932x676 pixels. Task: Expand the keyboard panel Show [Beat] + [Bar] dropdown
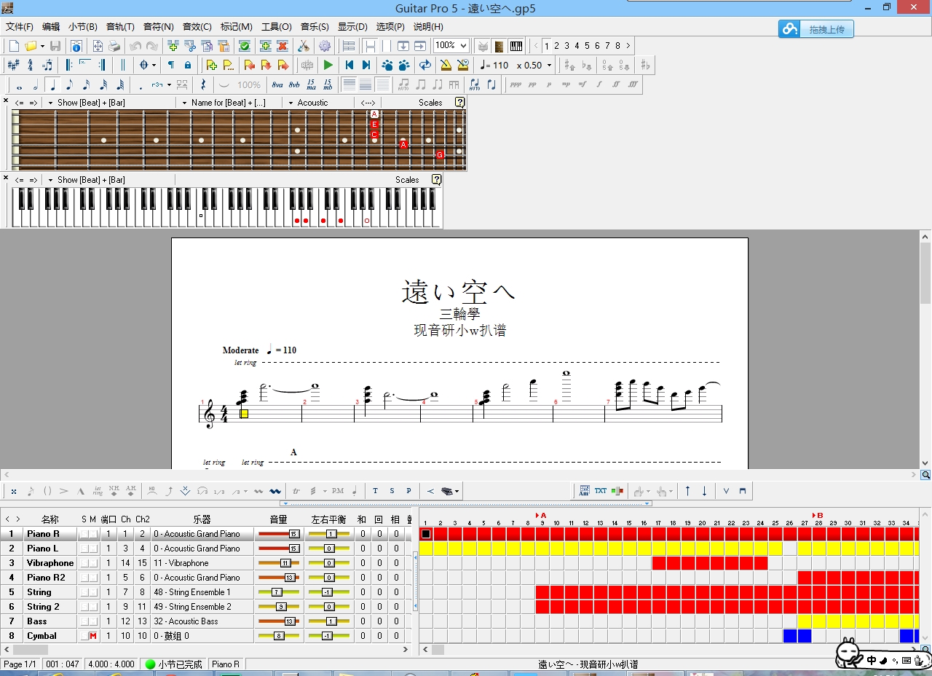point(51,180)
